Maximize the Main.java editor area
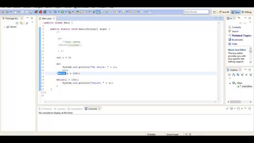Screen dimensions: 254x143 [220, 18]
